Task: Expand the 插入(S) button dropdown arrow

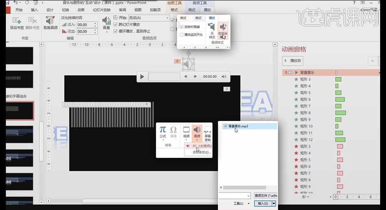Action: click(x=274, y=203)
